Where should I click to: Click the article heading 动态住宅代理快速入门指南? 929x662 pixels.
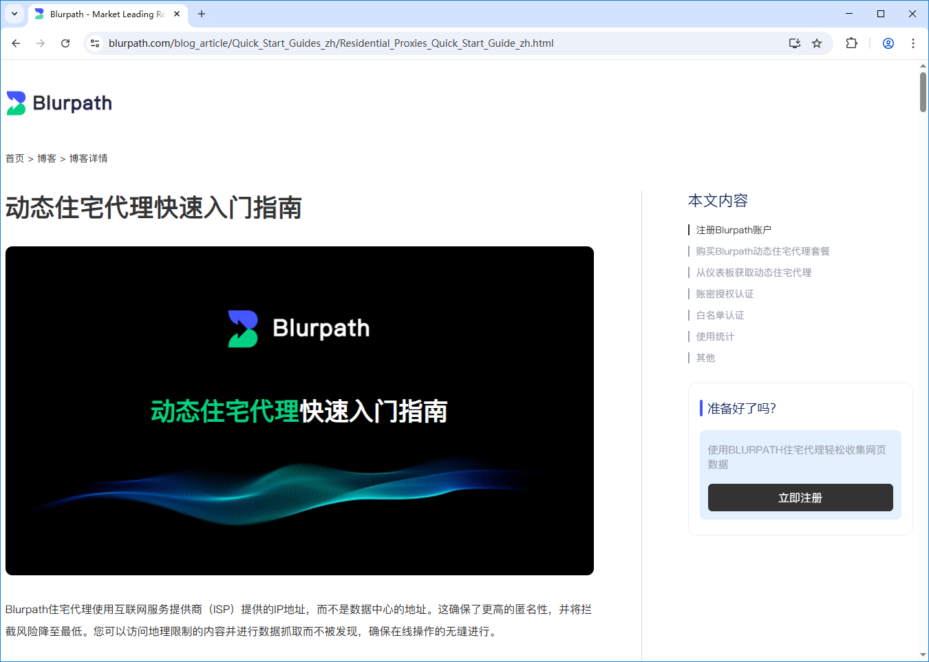[153, 208]
